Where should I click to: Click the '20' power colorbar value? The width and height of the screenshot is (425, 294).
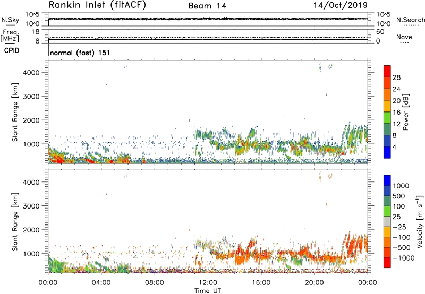pos(396,101)
